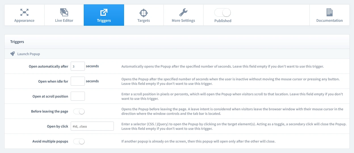Click the Open by click selector field
The image size is (354, 153).
click(92, 126)
